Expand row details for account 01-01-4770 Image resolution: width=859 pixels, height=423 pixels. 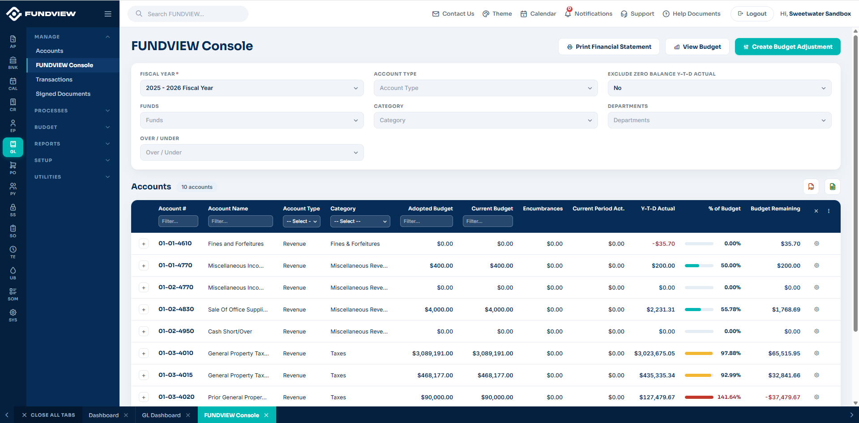(x=144, y=266)
